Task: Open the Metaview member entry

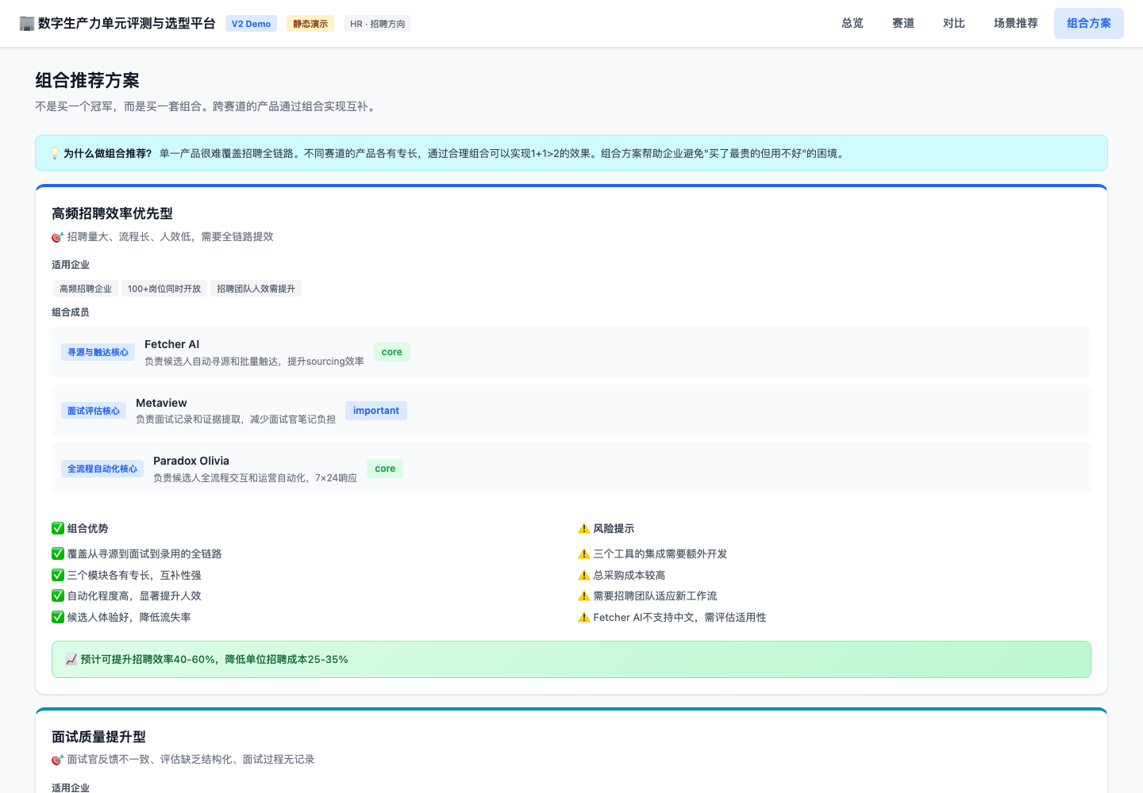Action: pyautogui.click(x=571, y=411)
